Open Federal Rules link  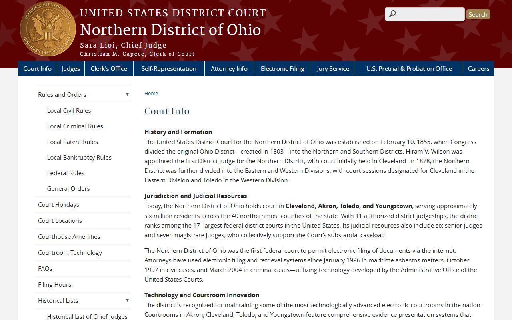point(66,173)
